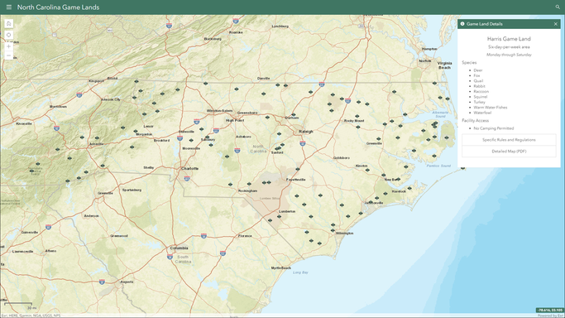Open the Detailed Map (PDF) link
The image size is (565, 318).
(509, 151)
